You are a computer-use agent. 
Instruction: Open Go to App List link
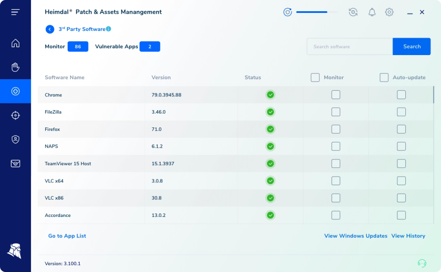coord(67,236)
